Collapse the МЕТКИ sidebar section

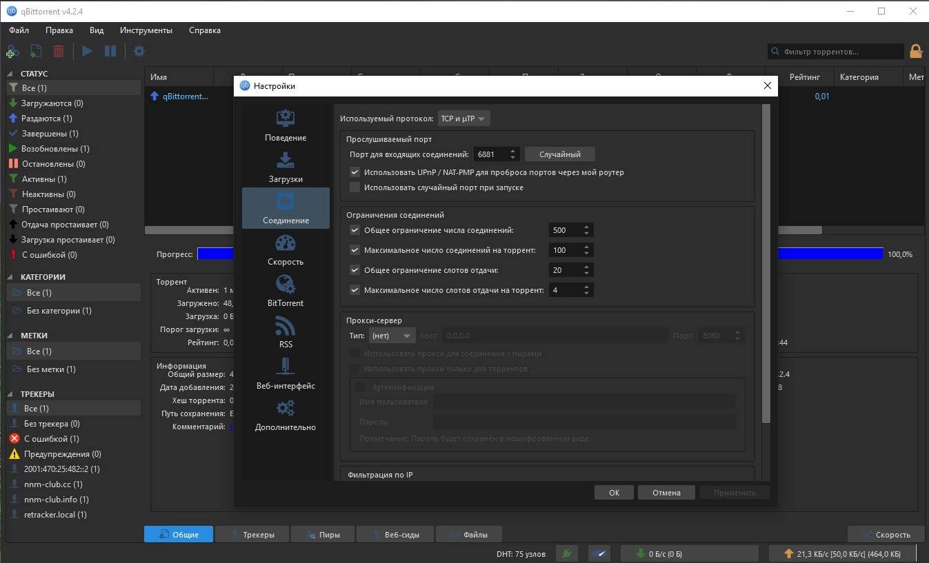(x=11, y=336)
